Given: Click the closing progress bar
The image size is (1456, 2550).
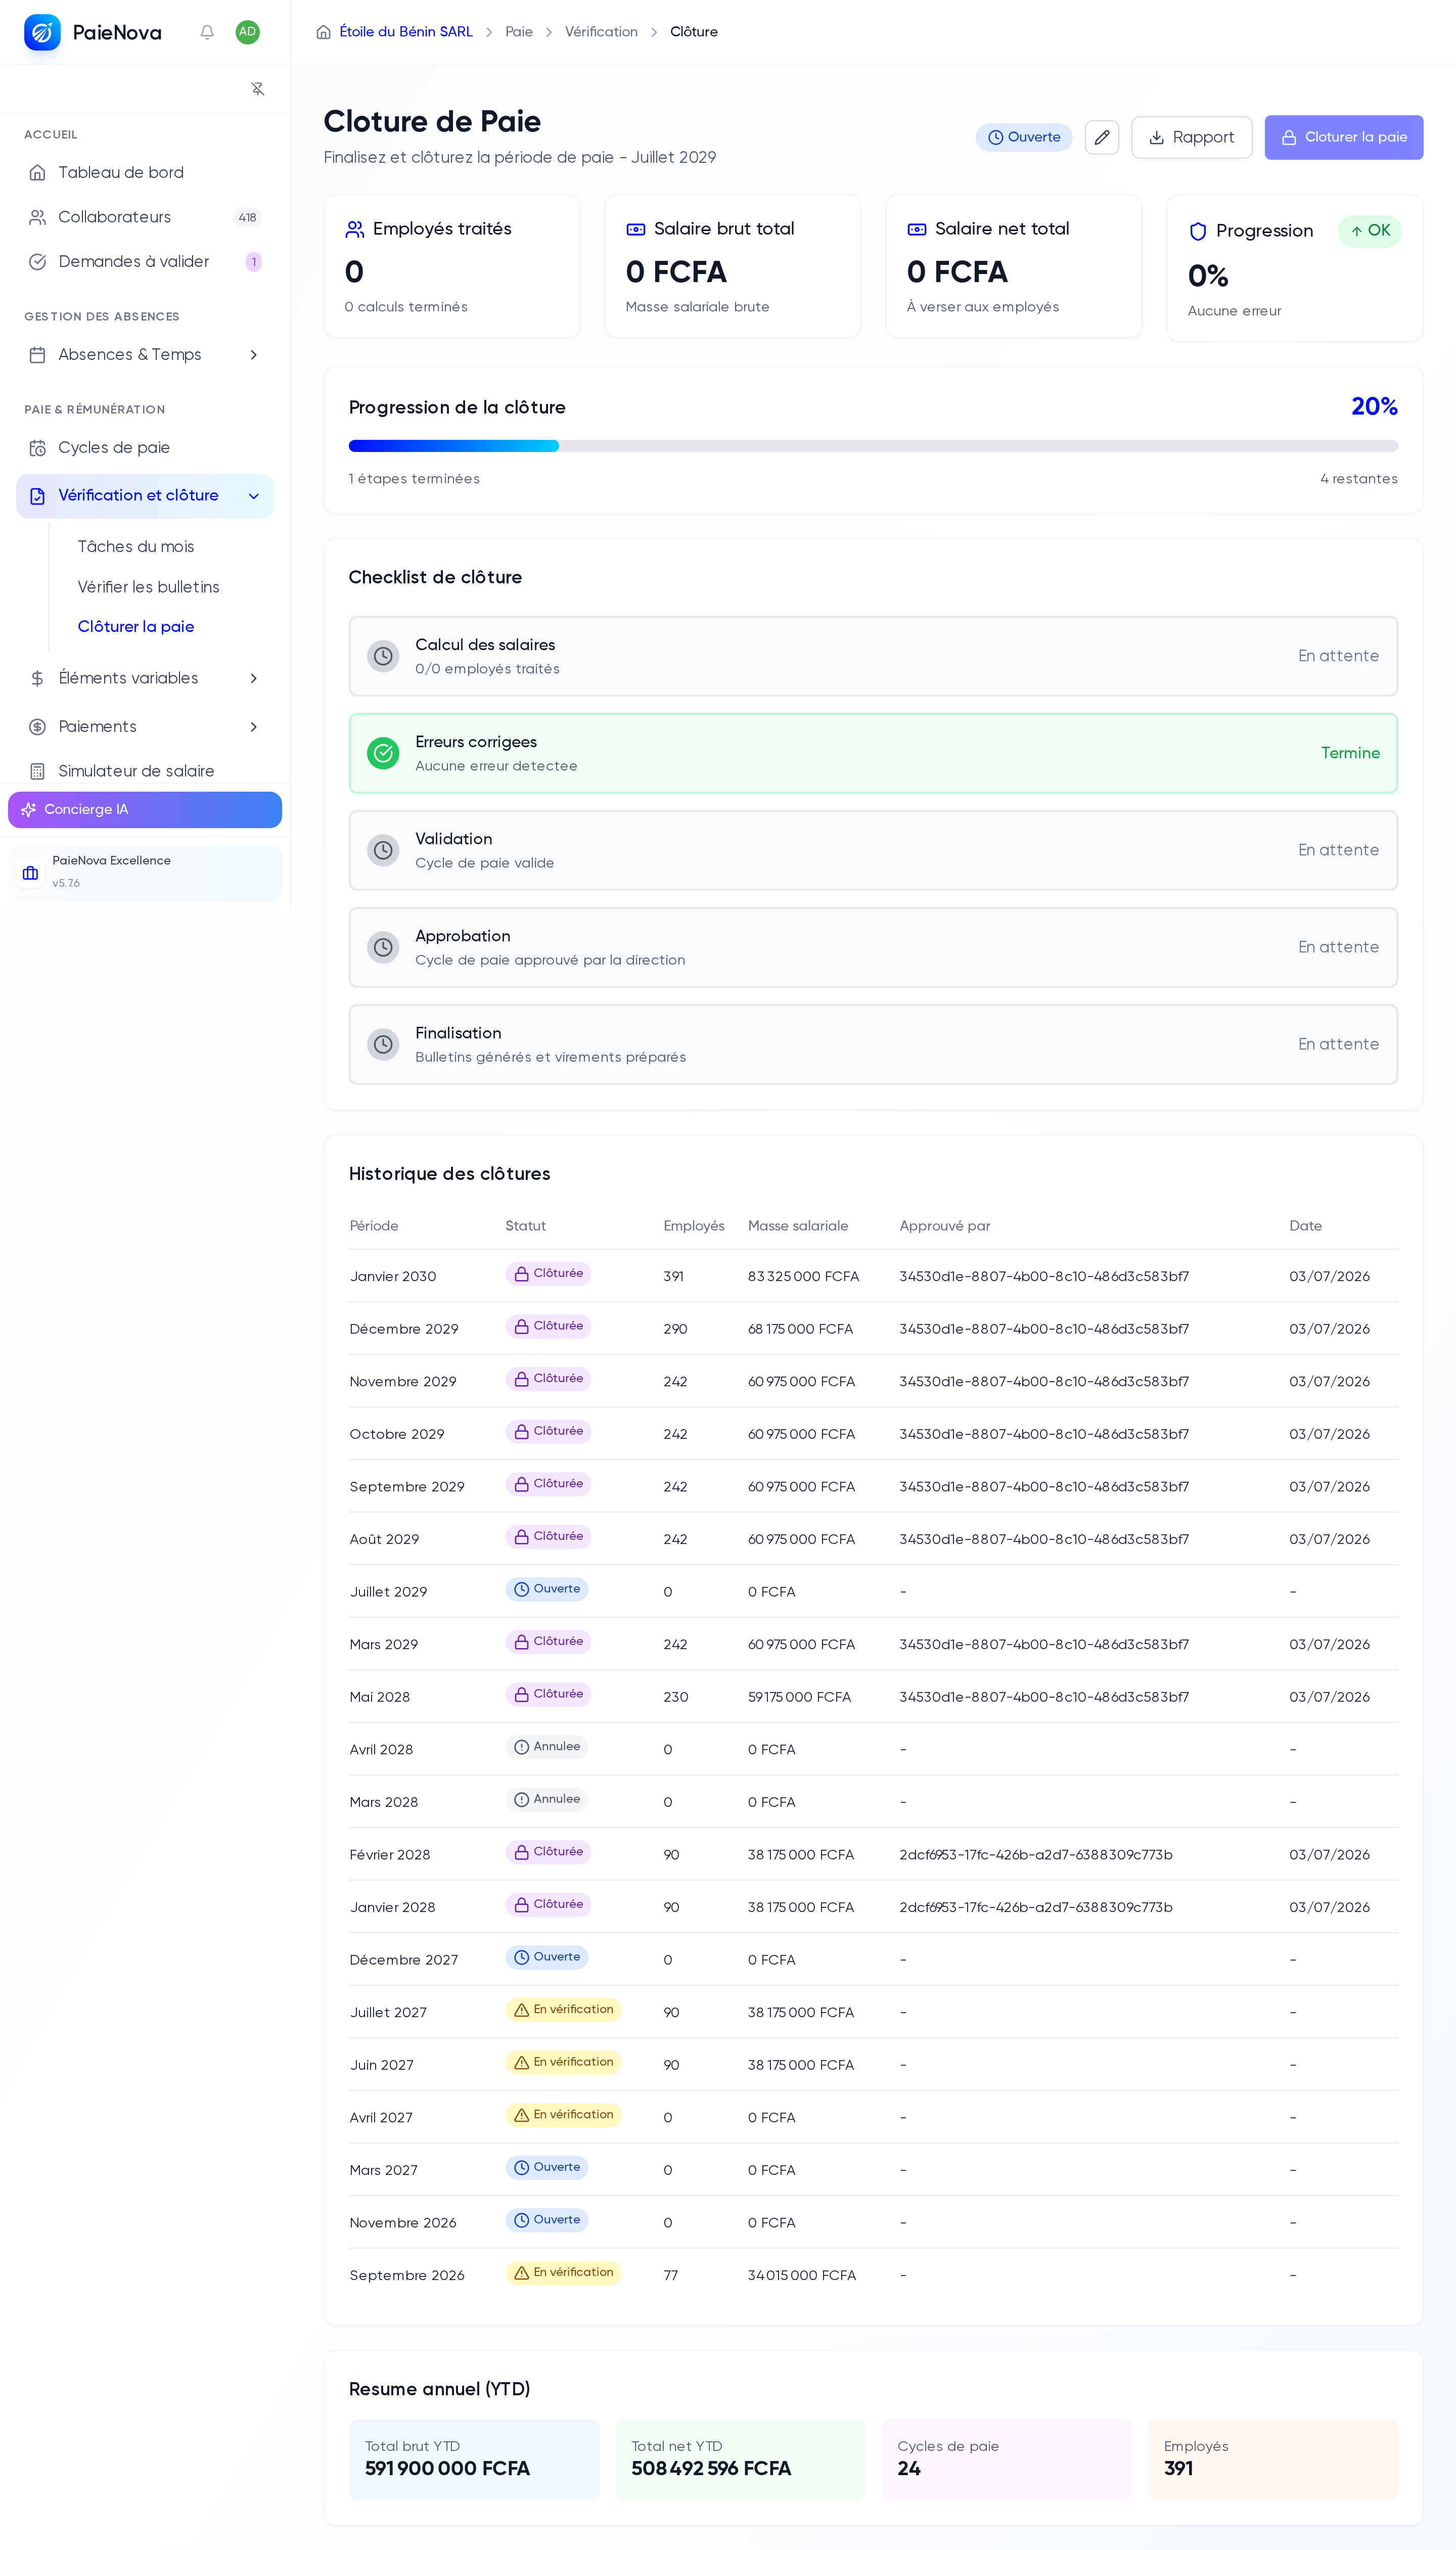Looking at the screenshot, I should [x=873, y=446].
